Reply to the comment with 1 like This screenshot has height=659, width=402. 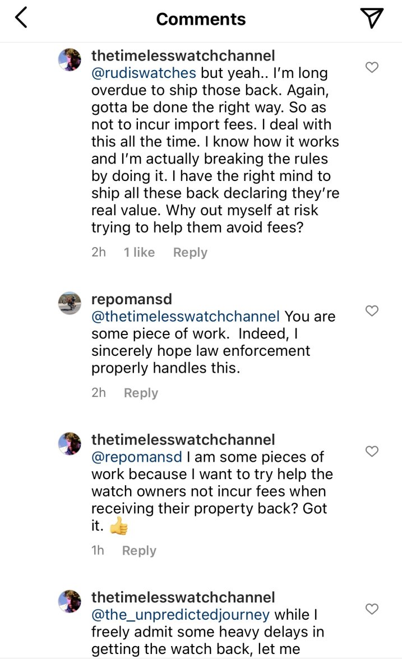coord(190,253)
